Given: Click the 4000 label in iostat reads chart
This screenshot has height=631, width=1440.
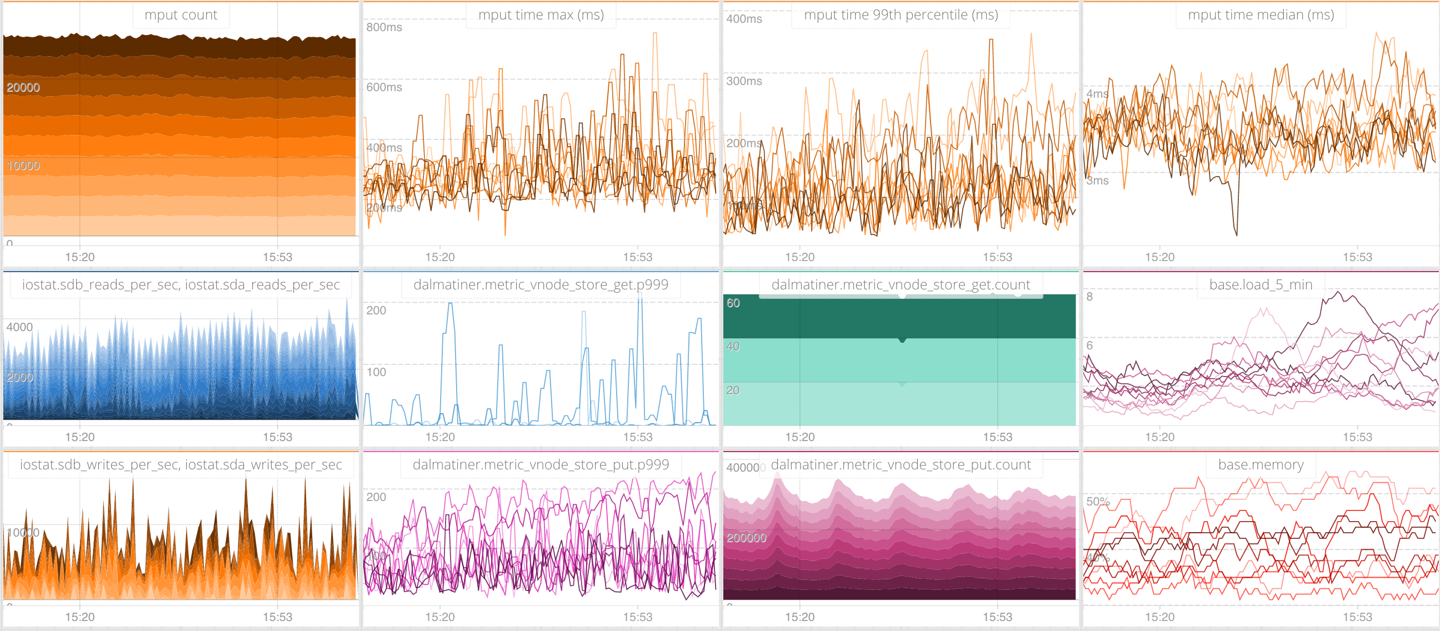Looking at the screenshot, I should point(19,327).
